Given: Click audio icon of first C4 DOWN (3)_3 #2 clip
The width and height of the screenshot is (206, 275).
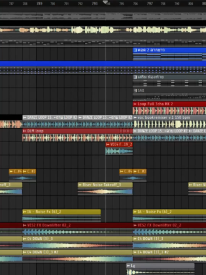Looking at the screenshot, I should click(25, 252).
